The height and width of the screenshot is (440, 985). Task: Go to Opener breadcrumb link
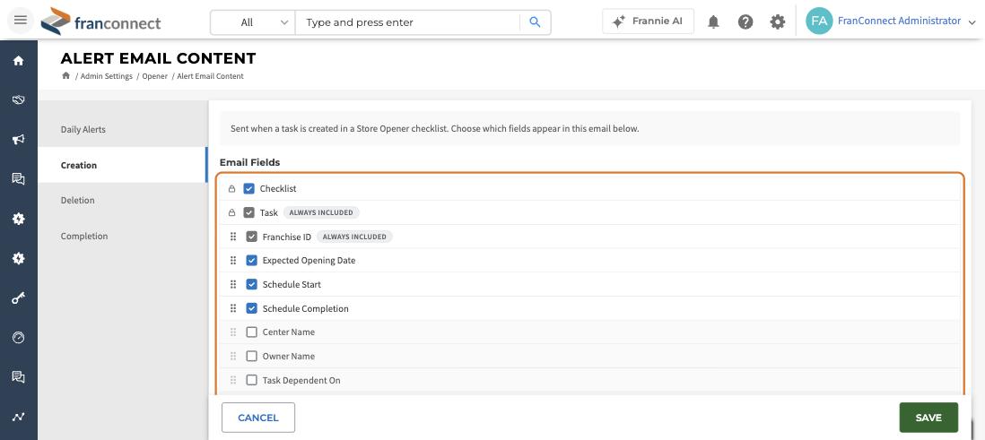(x=154, y=76)
